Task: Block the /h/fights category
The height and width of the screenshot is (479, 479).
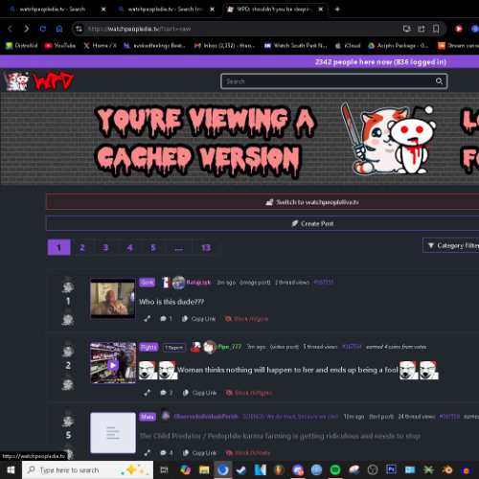Action: (x=249, y=393)
